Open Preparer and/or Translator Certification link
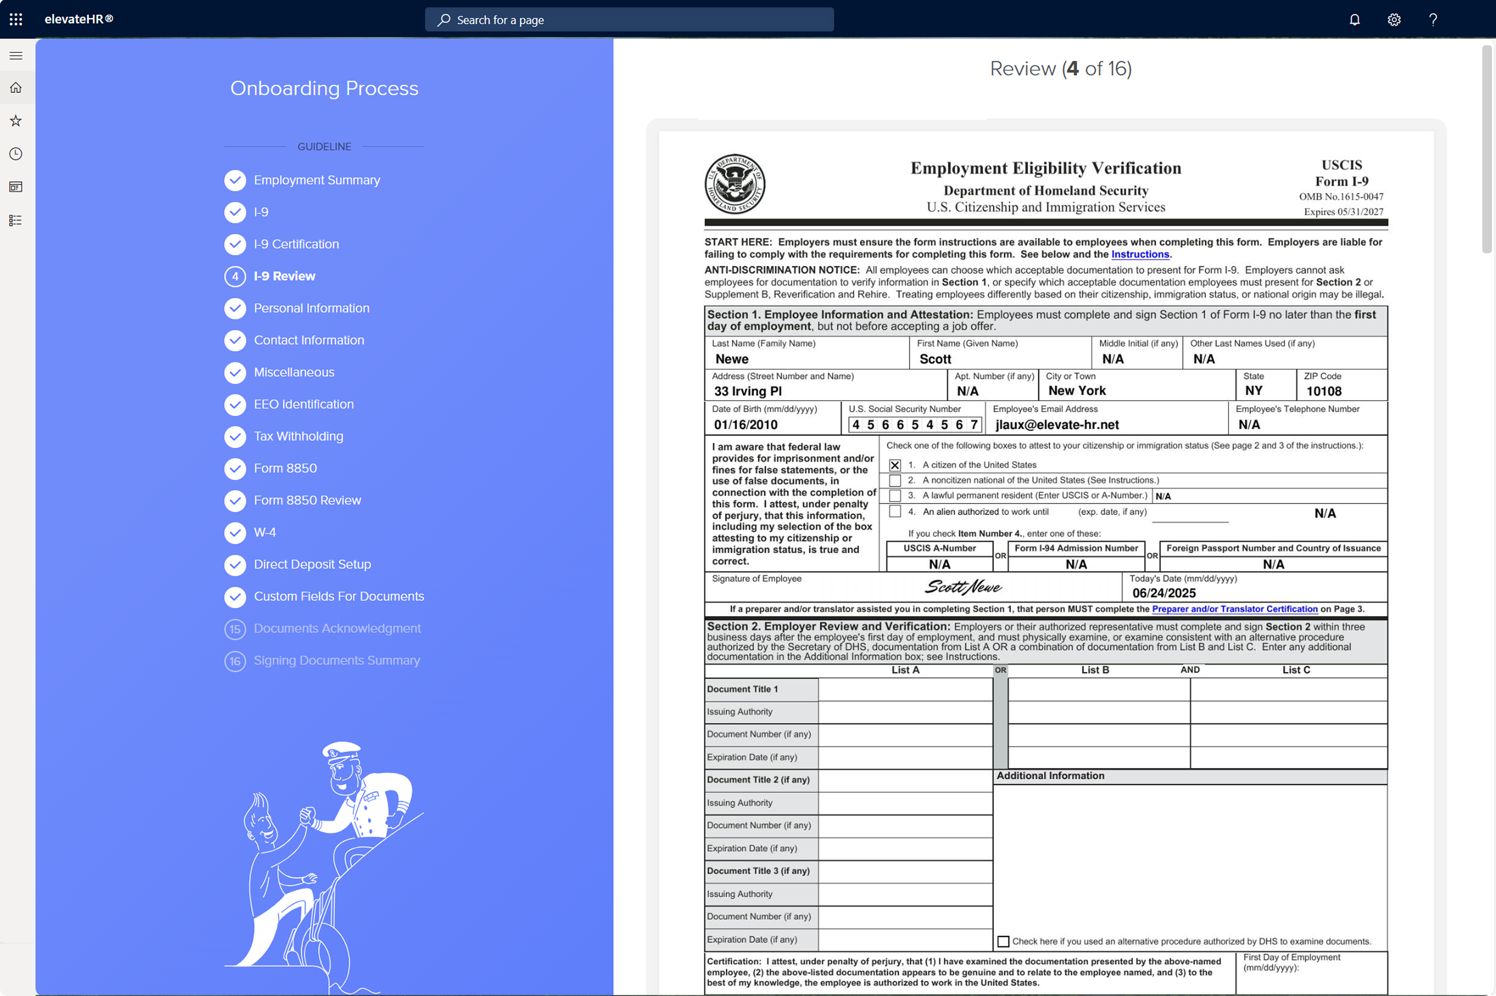 tap(1234, 608)
